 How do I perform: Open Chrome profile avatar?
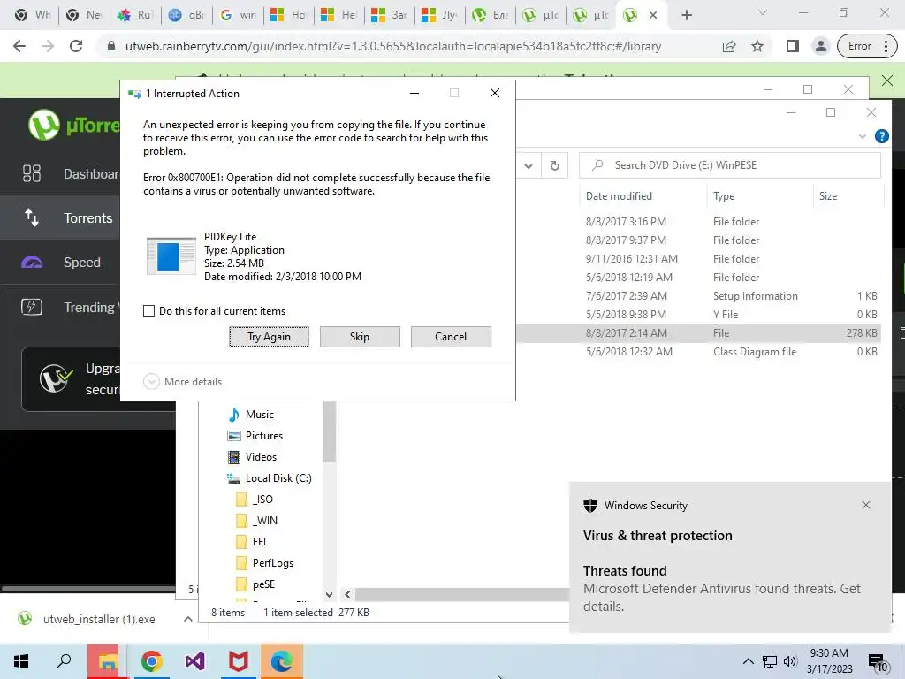click(820, 46)
